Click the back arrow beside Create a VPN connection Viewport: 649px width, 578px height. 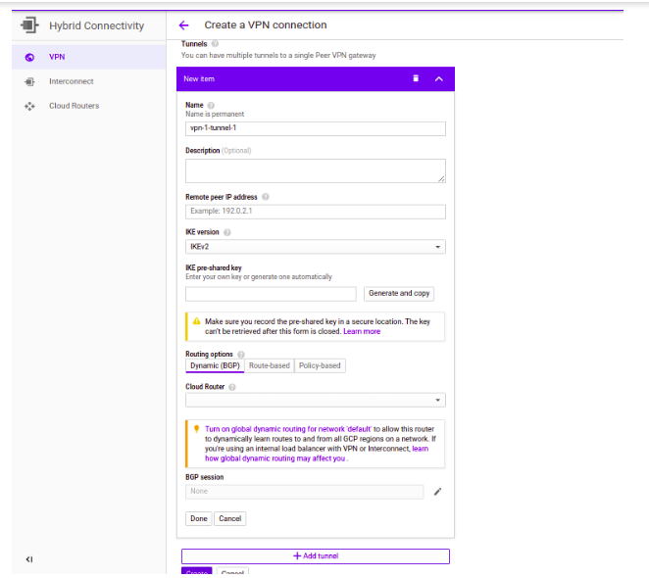click(x=183, y=25)
